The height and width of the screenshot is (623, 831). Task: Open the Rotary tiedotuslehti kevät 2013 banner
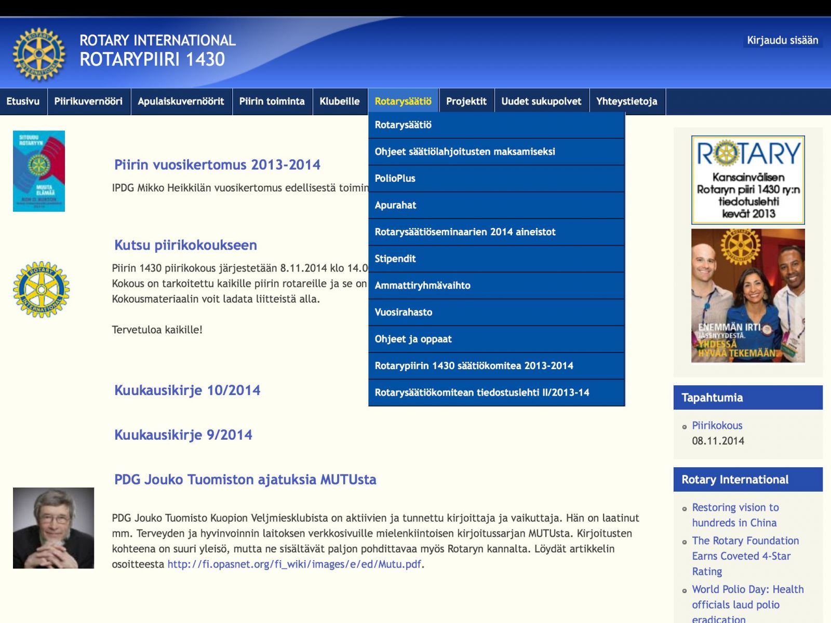tap(748, 180)
